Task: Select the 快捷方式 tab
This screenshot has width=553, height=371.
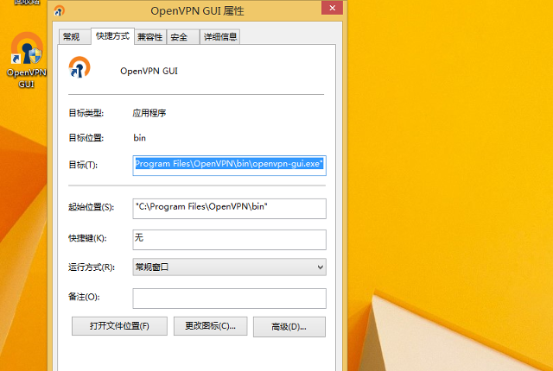Action: pyautogui.click(x=112, y=36)
